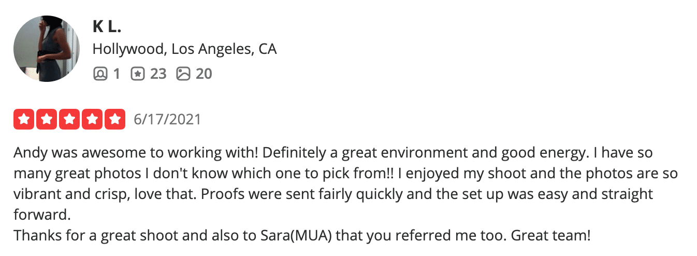697x256 pixels.
Task: Click the third red rating star
Action: click(x=69, y=119)
